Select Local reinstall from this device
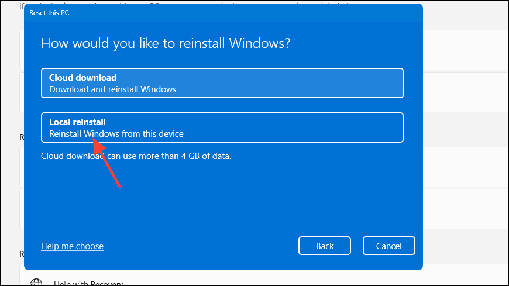The height and width of the screenshot is (286, 509). (222, 128)
